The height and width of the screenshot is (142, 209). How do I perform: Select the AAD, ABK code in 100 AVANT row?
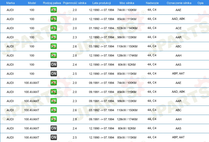pos(178,92)
